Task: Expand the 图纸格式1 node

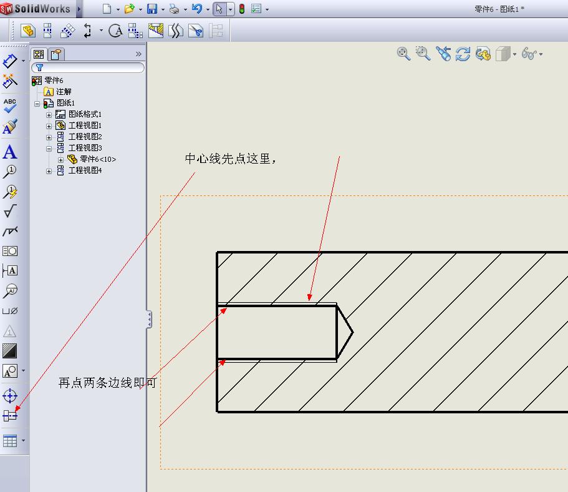Action: tap(49, 115)
